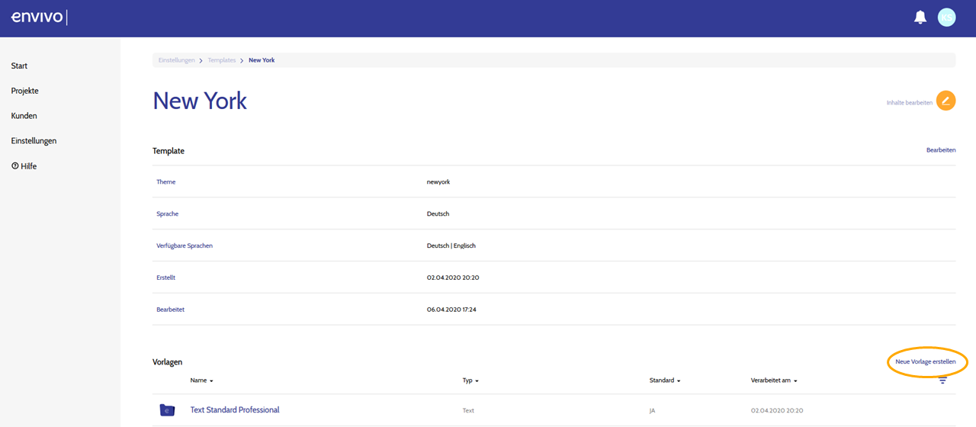Screen dimensions: 976x427
Task: Navigate to Templates breadcrumb
Action: [x=222, y=60]
